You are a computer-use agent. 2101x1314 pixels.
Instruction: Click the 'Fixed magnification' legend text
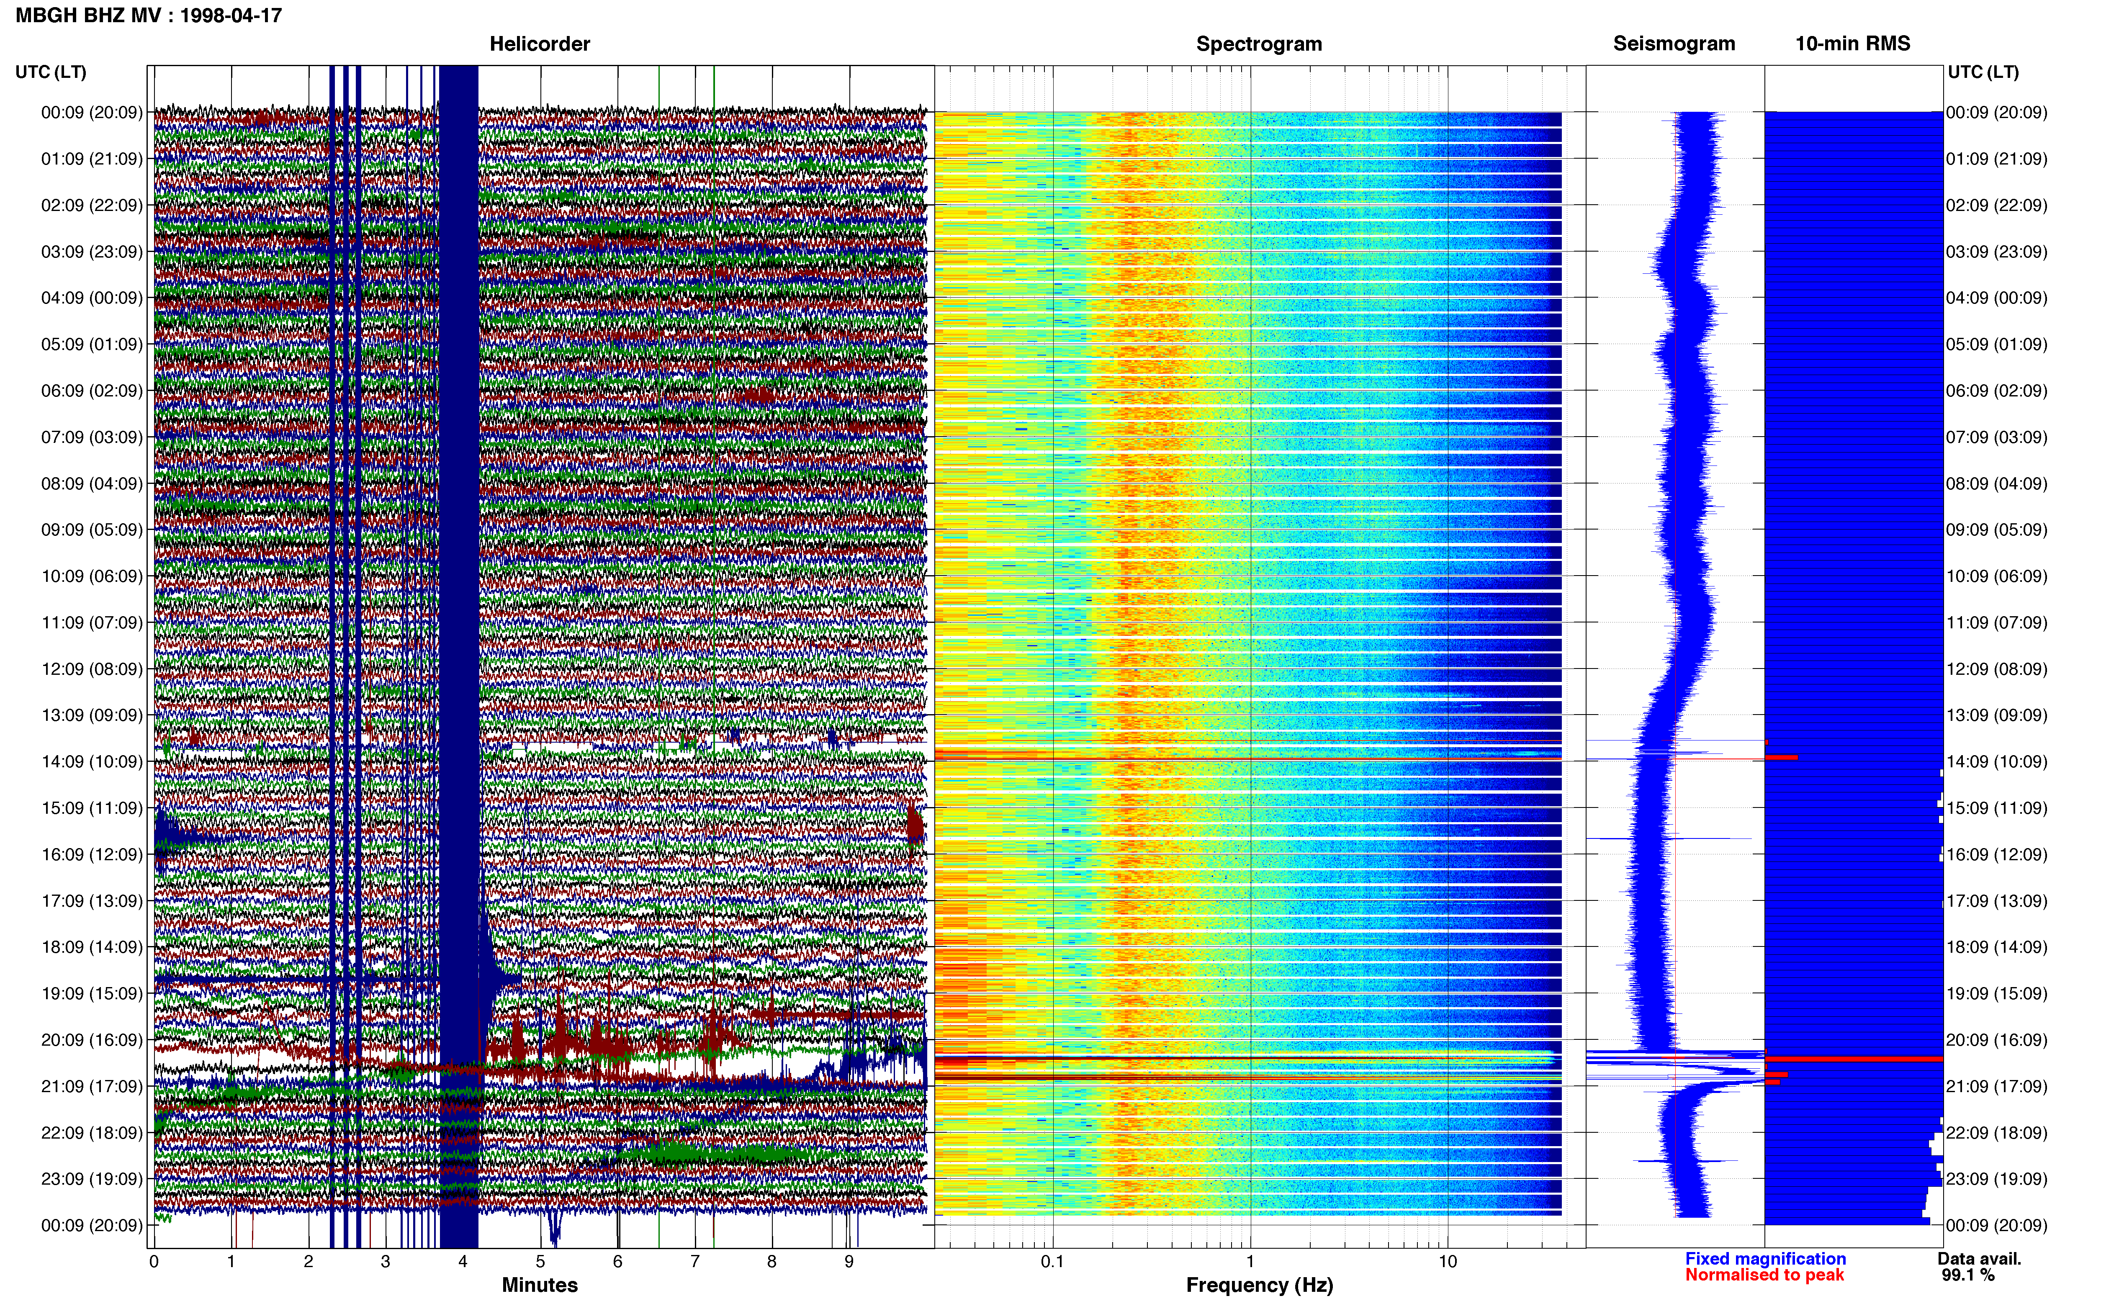click(x=1765, y=1259)
